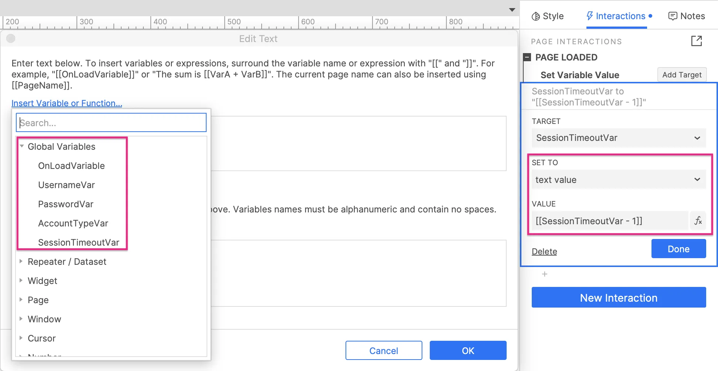The image size is (718, 371).
Task: Click the plus icon to add action
Action: point(544,274)
